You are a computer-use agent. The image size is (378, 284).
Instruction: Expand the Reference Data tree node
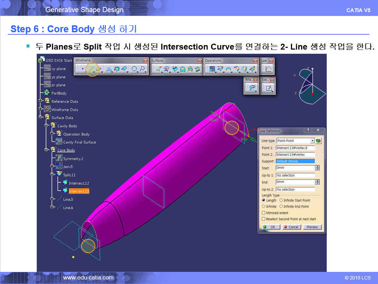click(x=41, y=101)
